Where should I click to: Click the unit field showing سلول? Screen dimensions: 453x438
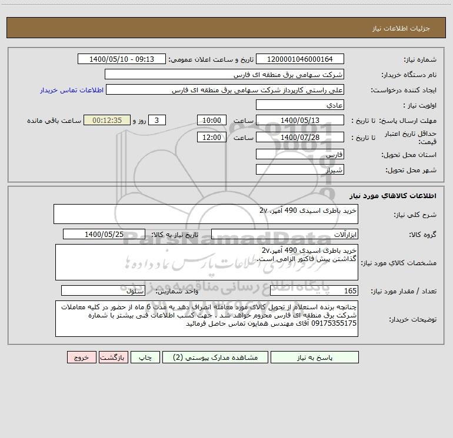(x=103, y=290)
